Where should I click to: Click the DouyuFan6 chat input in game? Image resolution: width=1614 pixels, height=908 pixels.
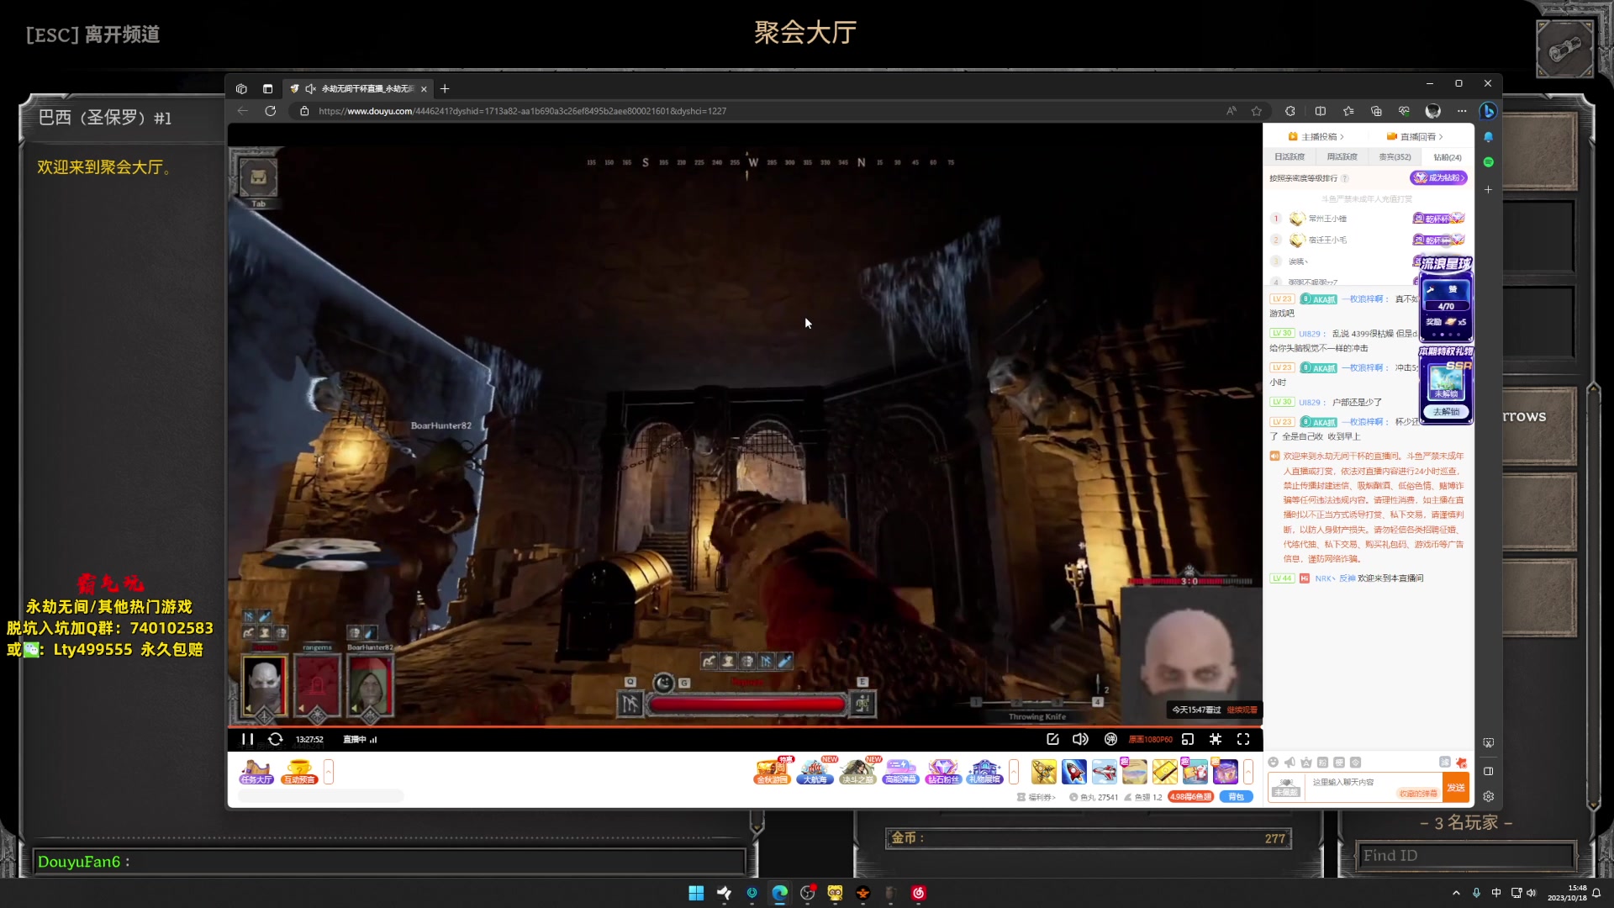click(389, 862)
